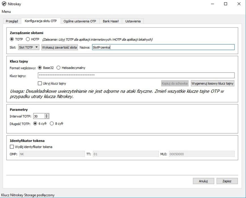Enable the Ukryj klucz tajny checkbox
This screenshot has height=198, width=246.
click(40, 83)
